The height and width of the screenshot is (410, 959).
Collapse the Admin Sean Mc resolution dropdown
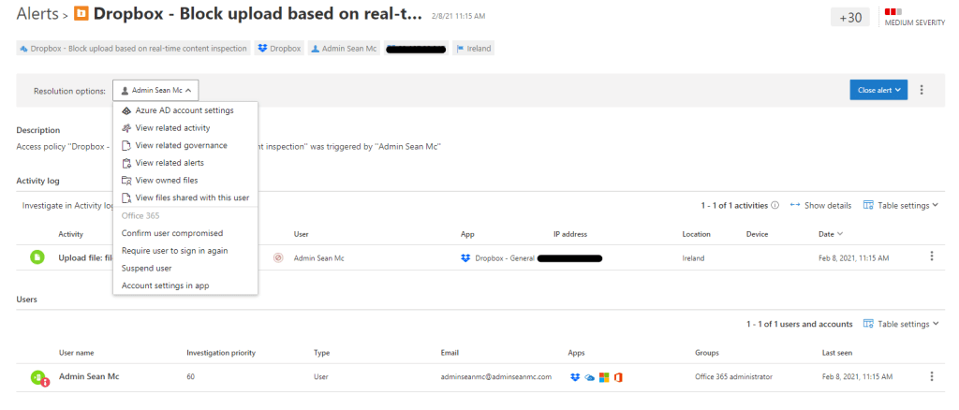156,91
